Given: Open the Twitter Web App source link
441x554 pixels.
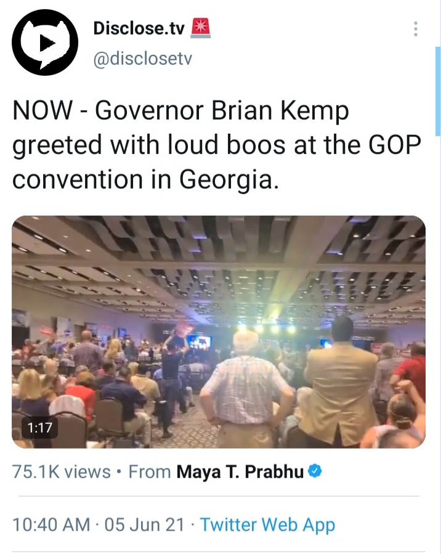Looking at the screenshot, I should coord(267,525).
